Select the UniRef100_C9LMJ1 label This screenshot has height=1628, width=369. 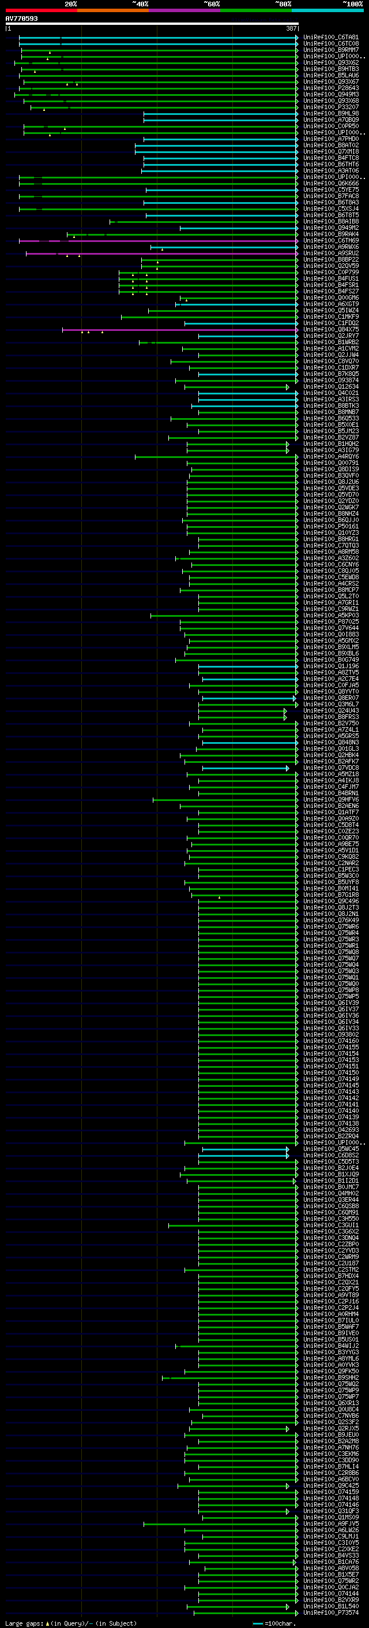click(331, 1536)
